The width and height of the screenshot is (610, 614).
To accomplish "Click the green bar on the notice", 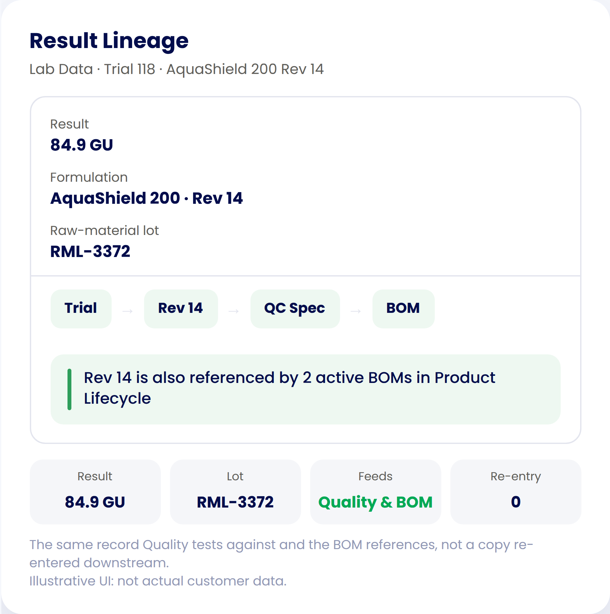I will pyautogui.click(x=69, y=389).
